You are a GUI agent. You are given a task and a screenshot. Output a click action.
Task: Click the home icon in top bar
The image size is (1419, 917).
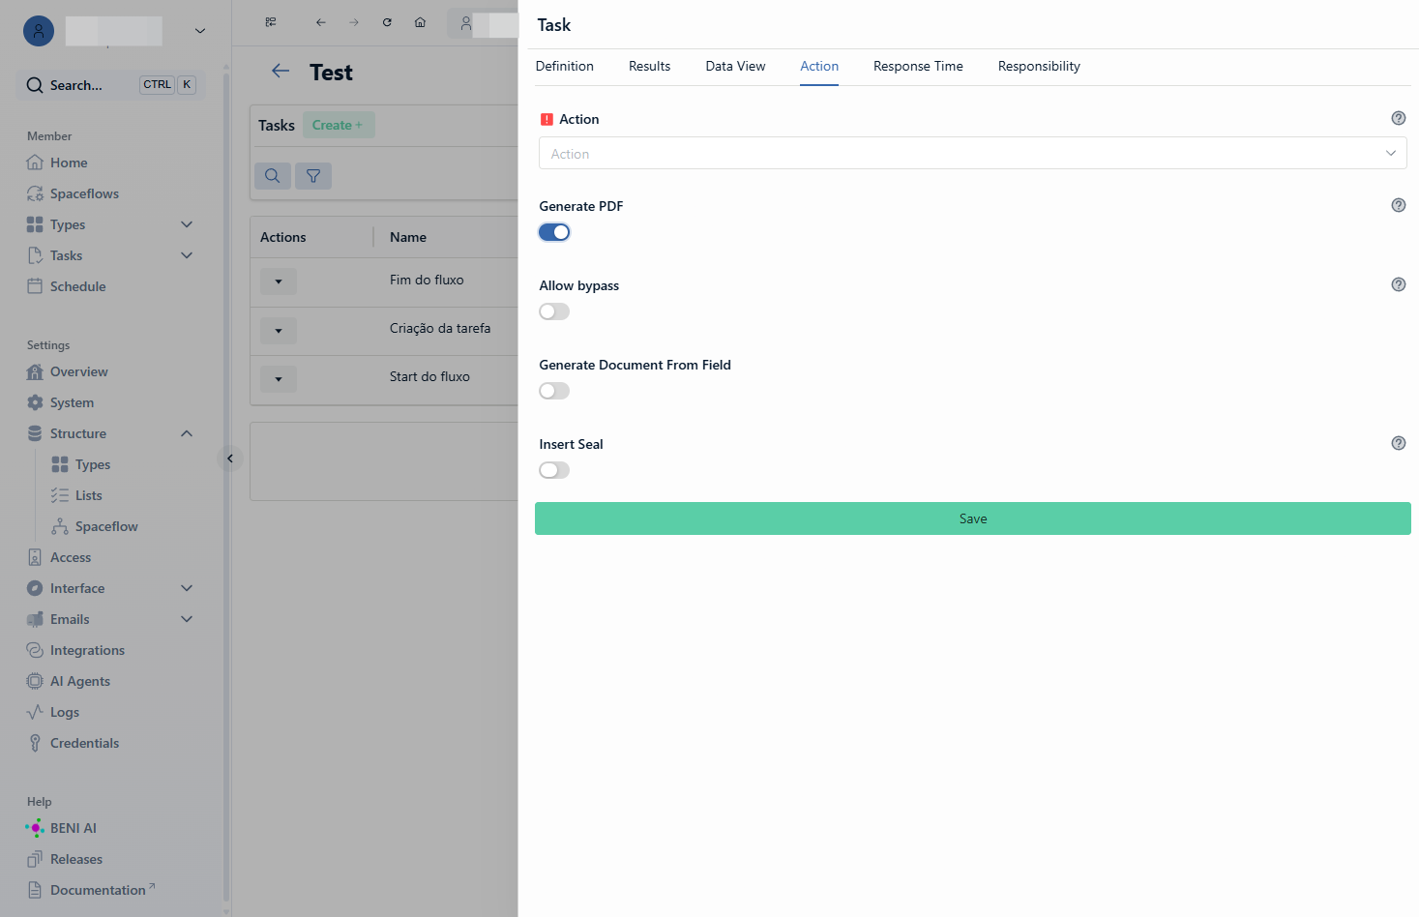[x=420, y=22]
